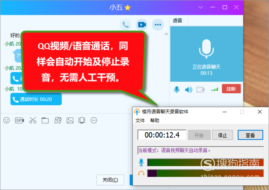
Task: Send a window shake
Action: (x=82, y=120)
